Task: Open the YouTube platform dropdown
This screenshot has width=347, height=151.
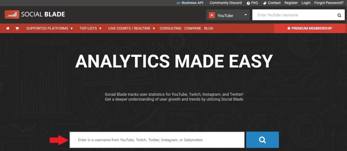Action: point(228,15)
